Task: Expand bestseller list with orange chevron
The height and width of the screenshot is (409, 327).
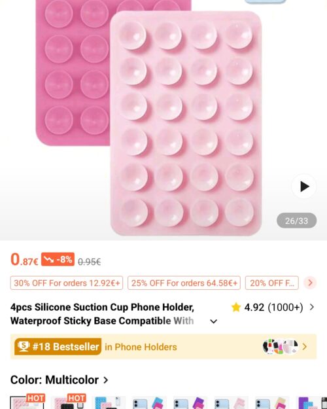Action: [305, 347]
